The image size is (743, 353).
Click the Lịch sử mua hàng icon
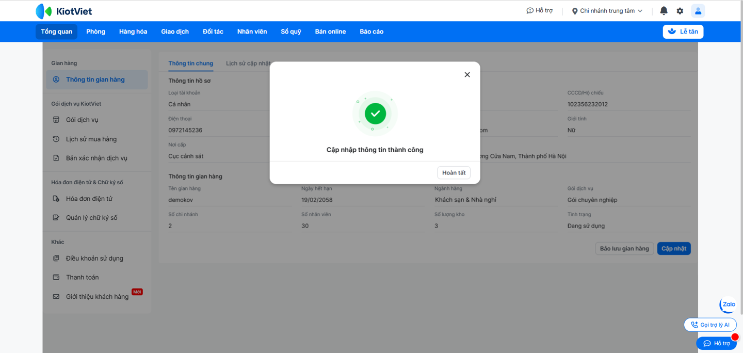tap(56, 139)
